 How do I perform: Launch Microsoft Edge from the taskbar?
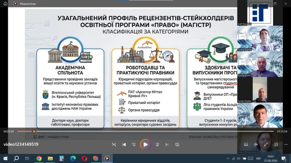73,159
